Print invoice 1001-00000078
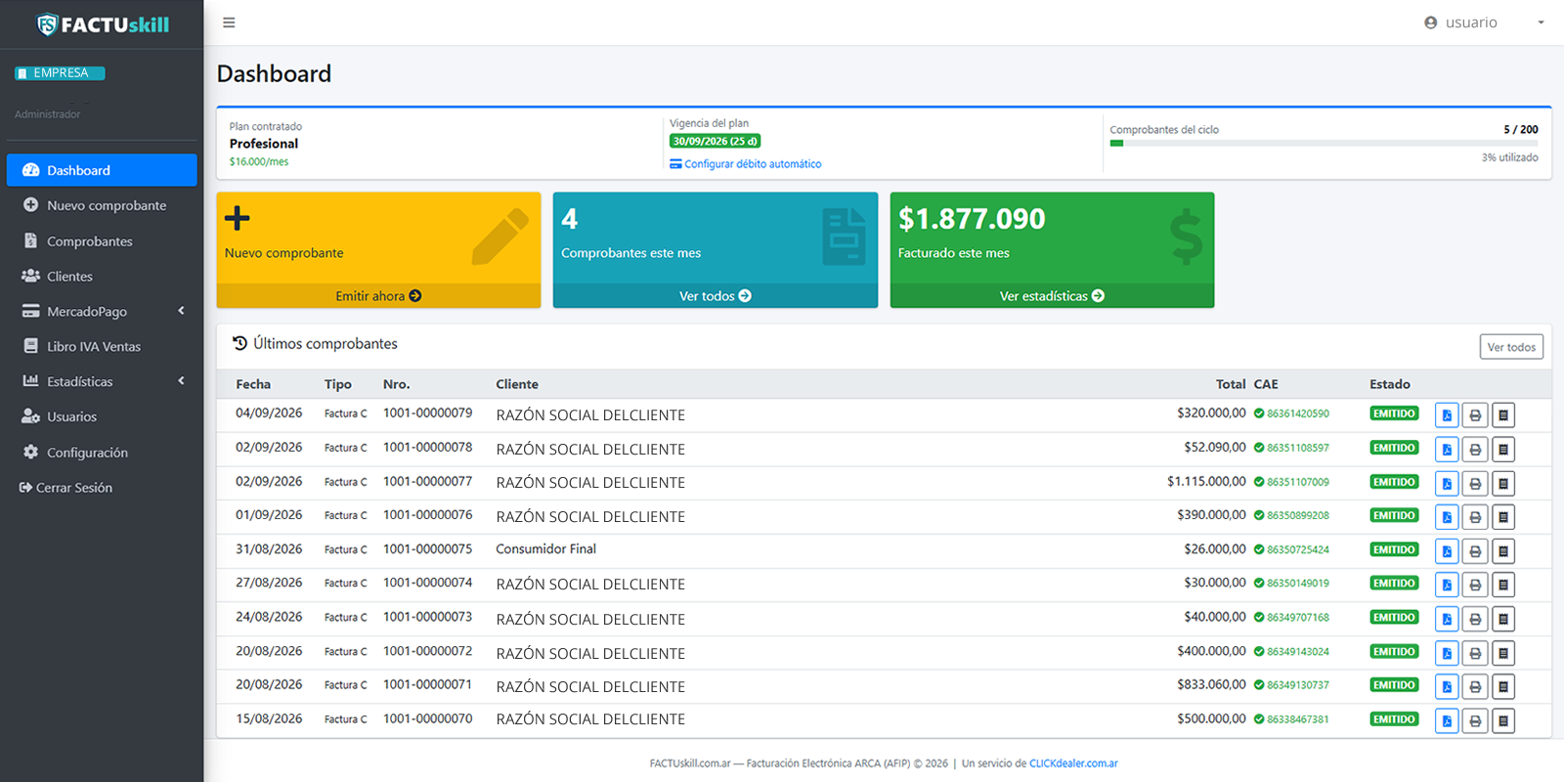 [1475, 450]
